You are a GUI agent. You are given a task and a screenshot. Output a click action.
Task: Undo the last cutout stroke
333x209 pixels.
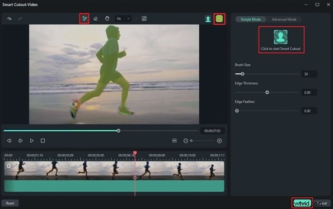[x=10, y=18]
